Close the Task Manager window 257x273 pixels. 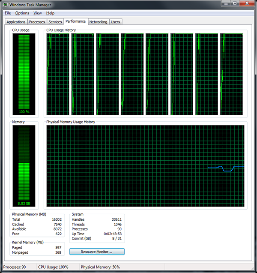(247, 3)
